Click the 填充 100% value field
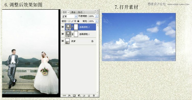 [x=91, y=21]
